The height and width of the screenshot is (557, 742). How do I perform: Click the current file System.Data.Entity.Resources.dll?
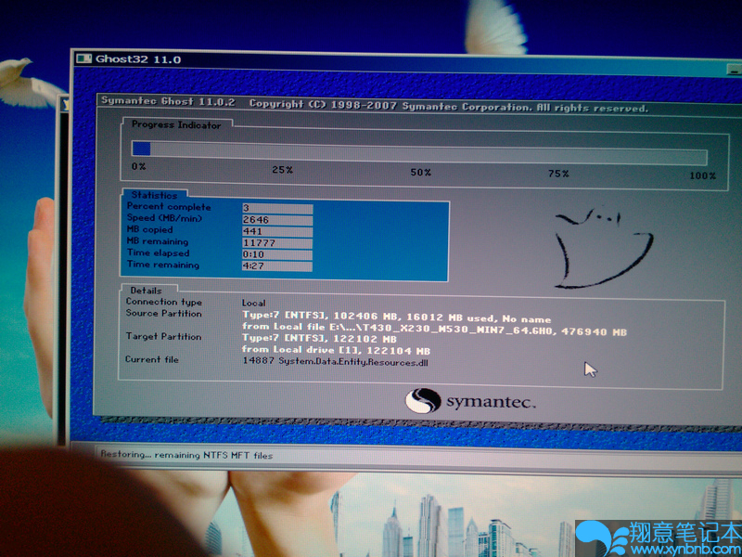336,362
